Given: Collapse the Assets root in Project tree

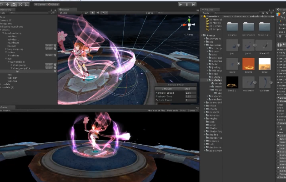Looking at the screenshot, I should tap(202, 35).
